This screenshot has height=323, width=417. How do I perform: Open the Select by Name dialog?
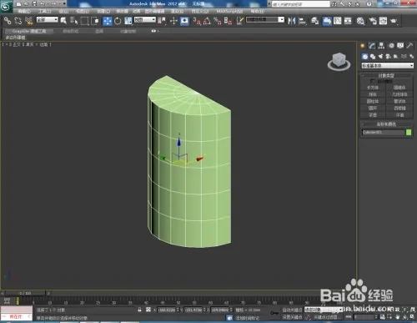point(73,21)
